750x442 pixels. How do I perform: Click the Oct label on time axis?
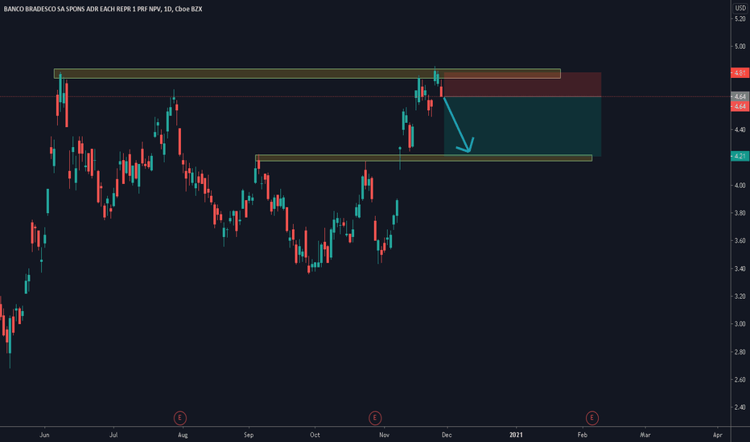(315, 435)
